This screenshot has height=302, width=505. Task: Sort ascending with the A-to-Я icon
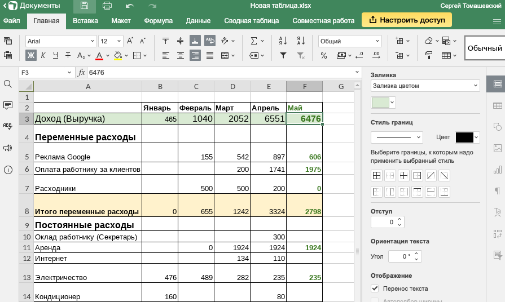tap(283, 41)
